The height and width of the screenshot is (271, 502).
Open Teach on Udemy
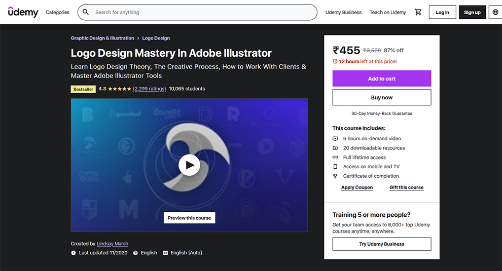pos(388,12)
